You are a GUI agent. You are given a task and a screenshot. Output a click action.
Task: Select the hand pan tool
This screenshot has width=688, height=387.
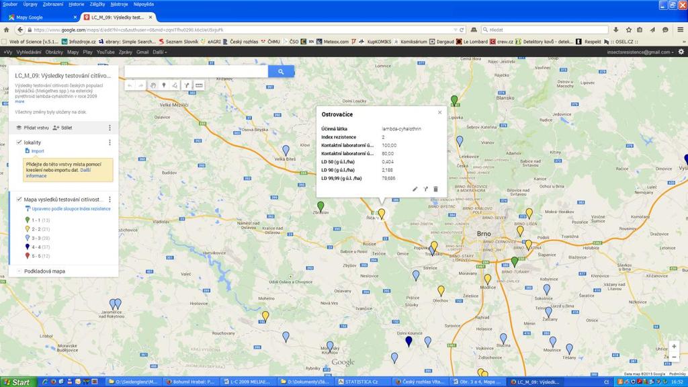[x=153, y=85]
